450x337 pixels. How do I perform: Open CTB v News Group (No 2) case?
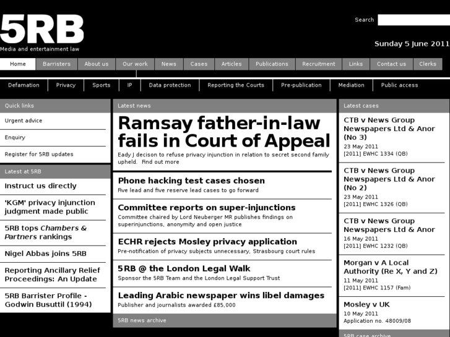point(389,179)
